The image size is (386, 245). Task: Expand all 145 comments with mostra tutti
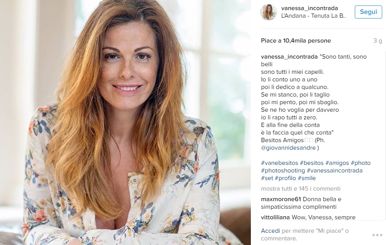tap(301, 189)
